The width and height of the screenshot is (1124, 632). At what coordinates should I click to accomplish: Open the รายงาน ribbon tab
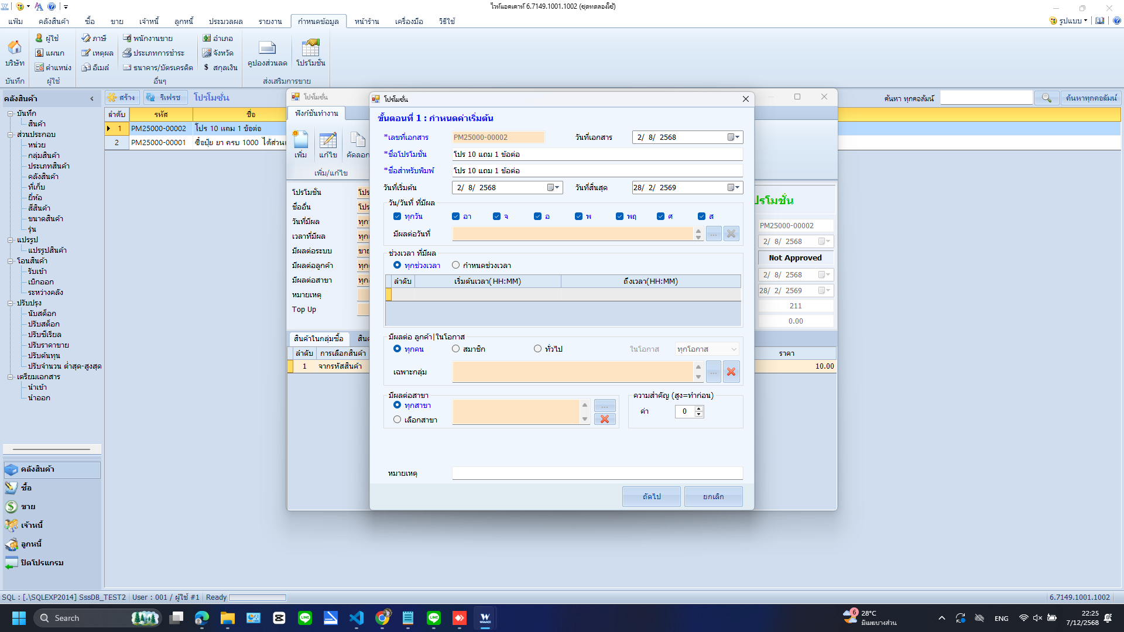tap(270, 21)
